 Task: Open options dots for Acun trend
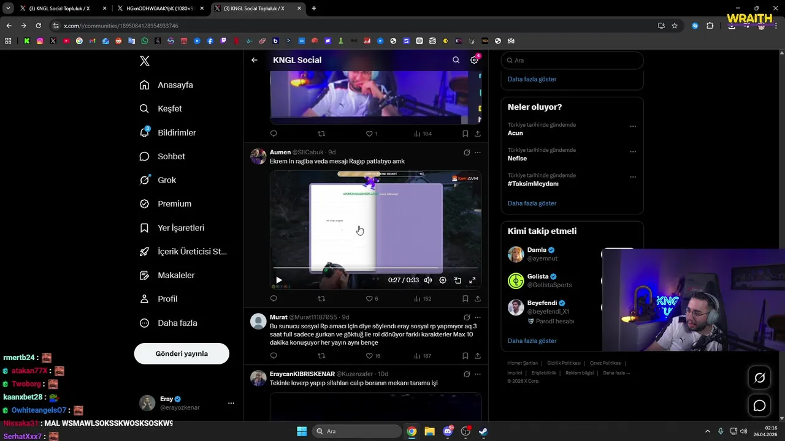point(633,126)
